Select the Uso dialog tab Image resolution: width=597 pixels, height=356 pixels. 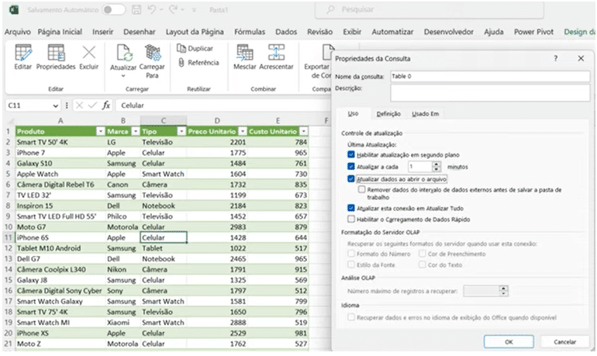click(x=353, y=113)
